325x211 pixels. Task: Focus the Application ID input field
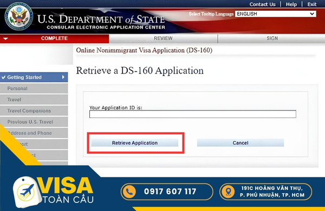click(192, 114)
